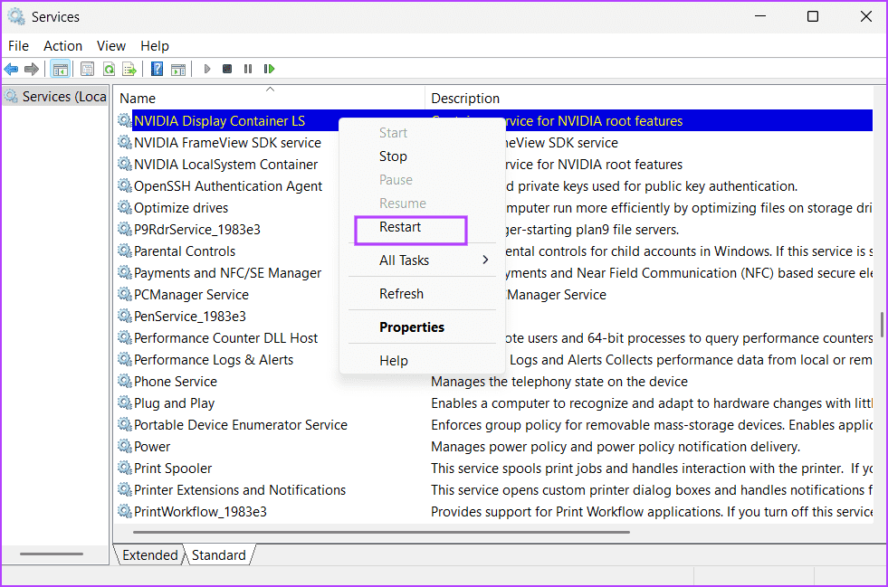Open the View menu in menu bar
This screenshot has height=587, width=888.
[x=111, y=46]
